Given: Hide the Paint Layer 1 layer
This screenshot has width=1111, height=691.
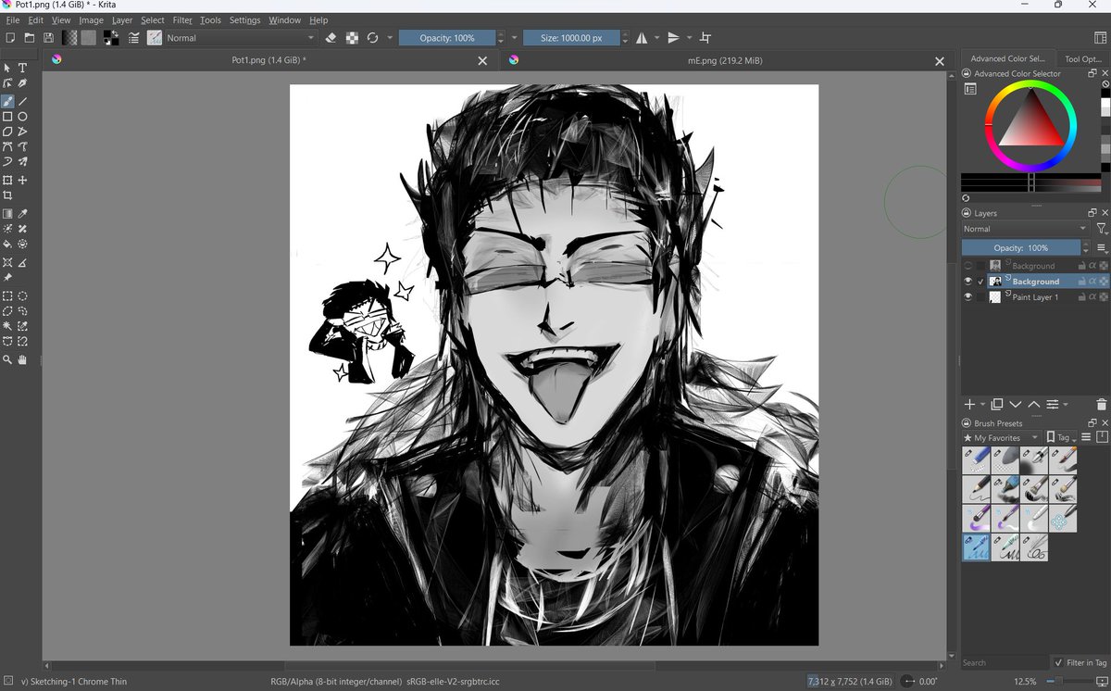Looking at the screenshot, I should pos(967,297).
